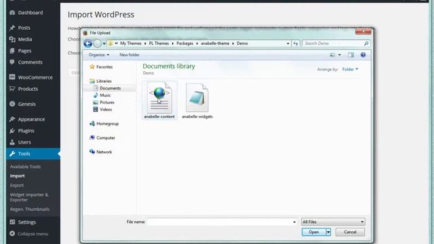Image resolution: width=434 pixels, height=244 pixels.
Task: Select Homegroup in navigation pane
Action: [107, 123]
